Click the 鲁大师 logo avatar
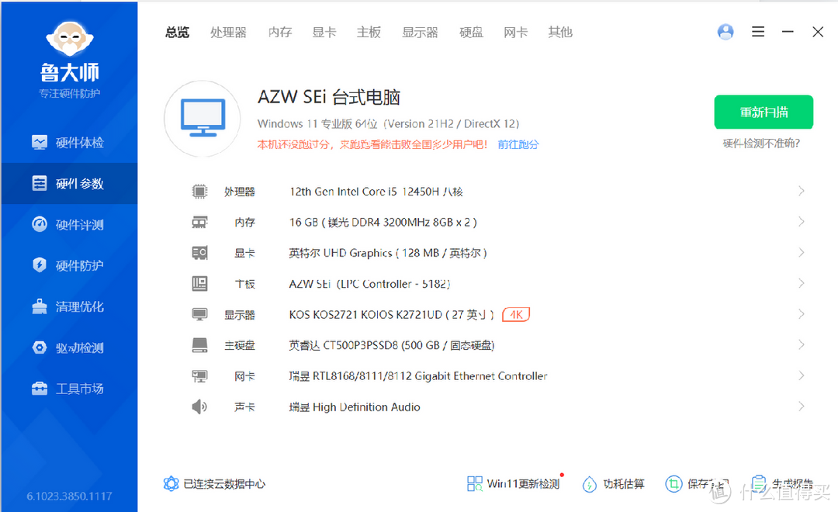 [x=70, y=39]
